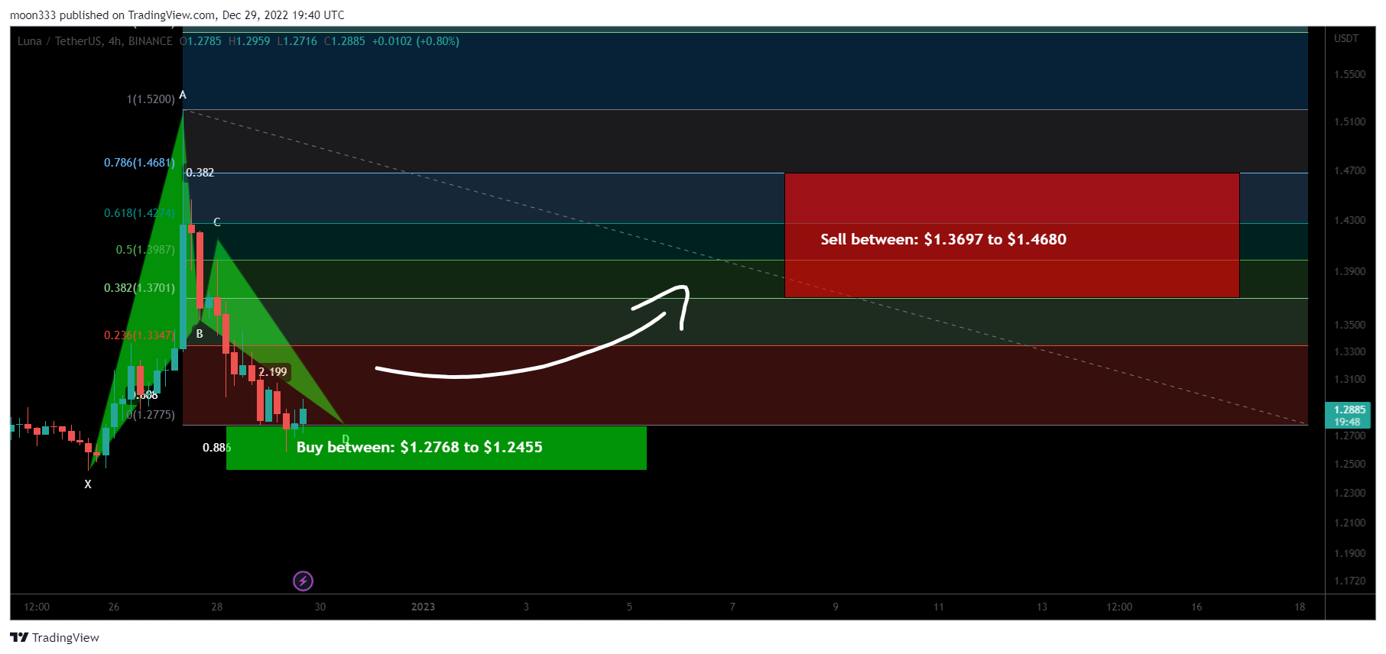
Task: Click the Fib level label 0.382(1.3701)
Action: 139,288
